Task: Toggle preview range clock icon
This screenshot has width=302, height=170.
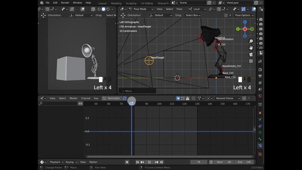Action: tap(211, 162)
